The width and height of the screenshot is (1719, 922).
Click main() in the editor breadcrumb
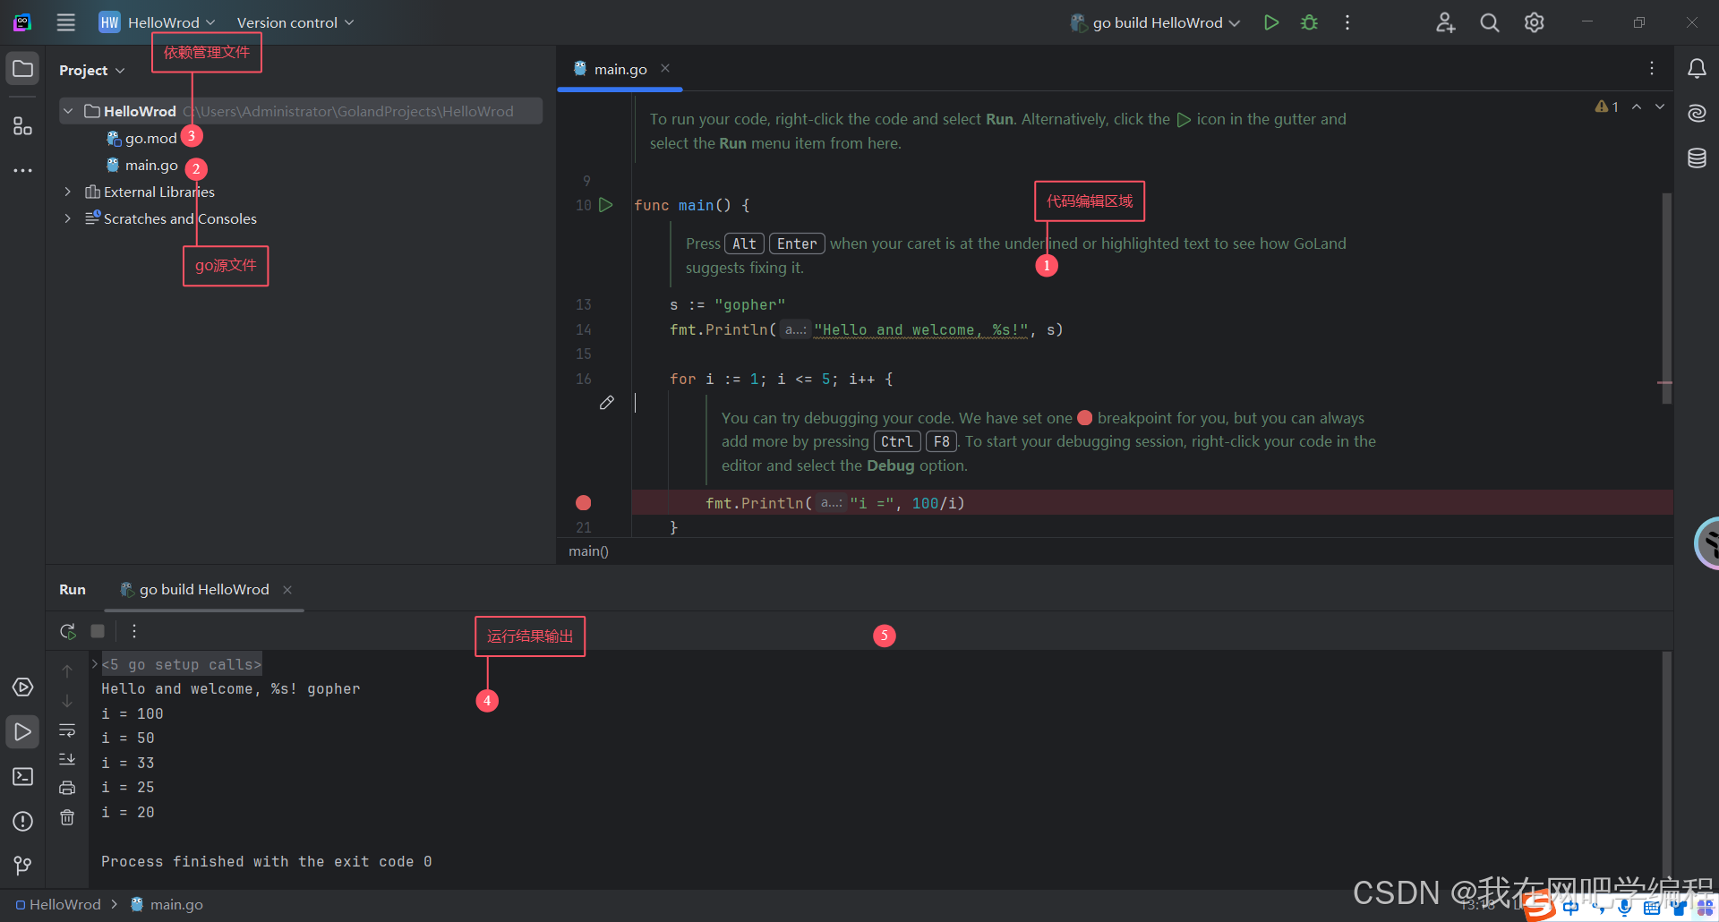pos(588,551)
